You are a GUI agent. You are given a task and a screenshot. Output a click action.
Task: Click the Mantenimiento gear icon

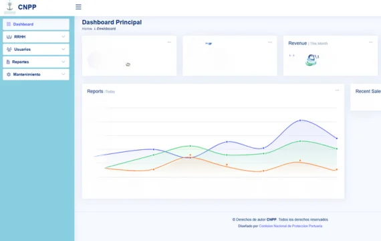pyautogui.click(x=9, y=74)
